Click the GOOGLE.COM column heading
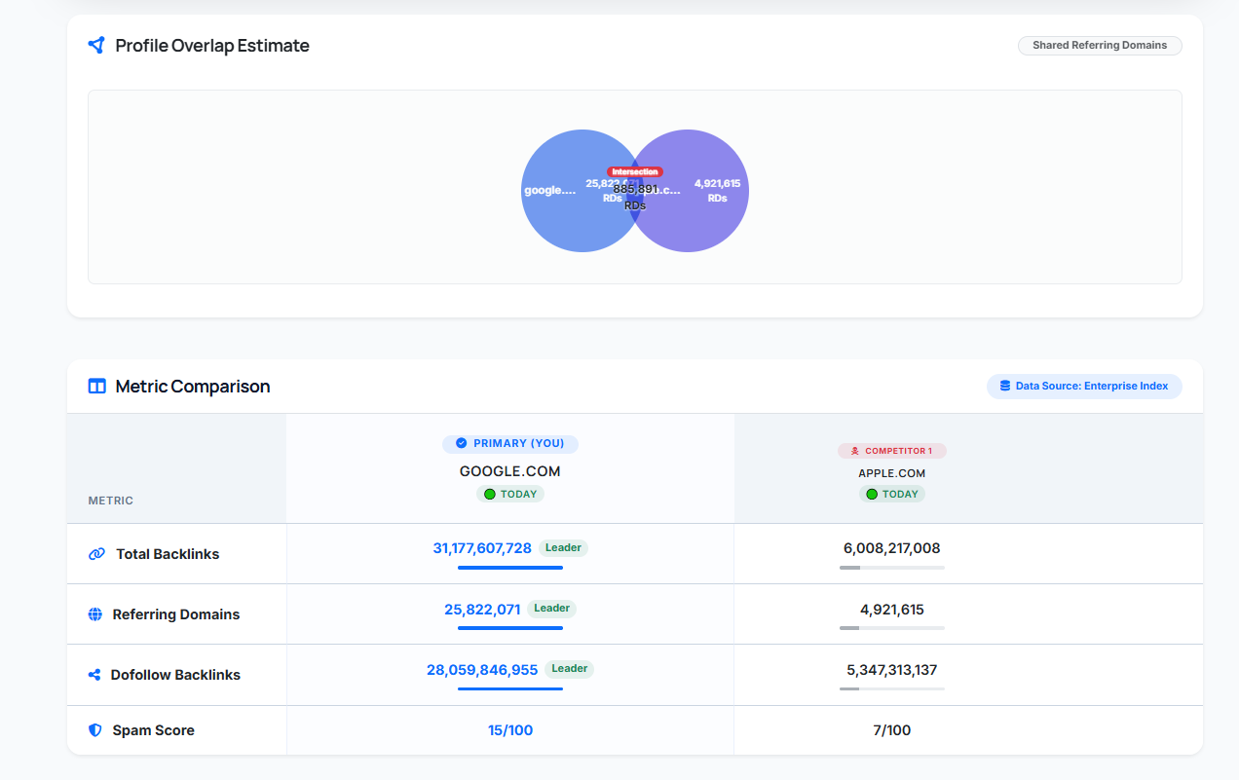The width and height of the screenshot is (1239, 780). [x=510, y=471]
